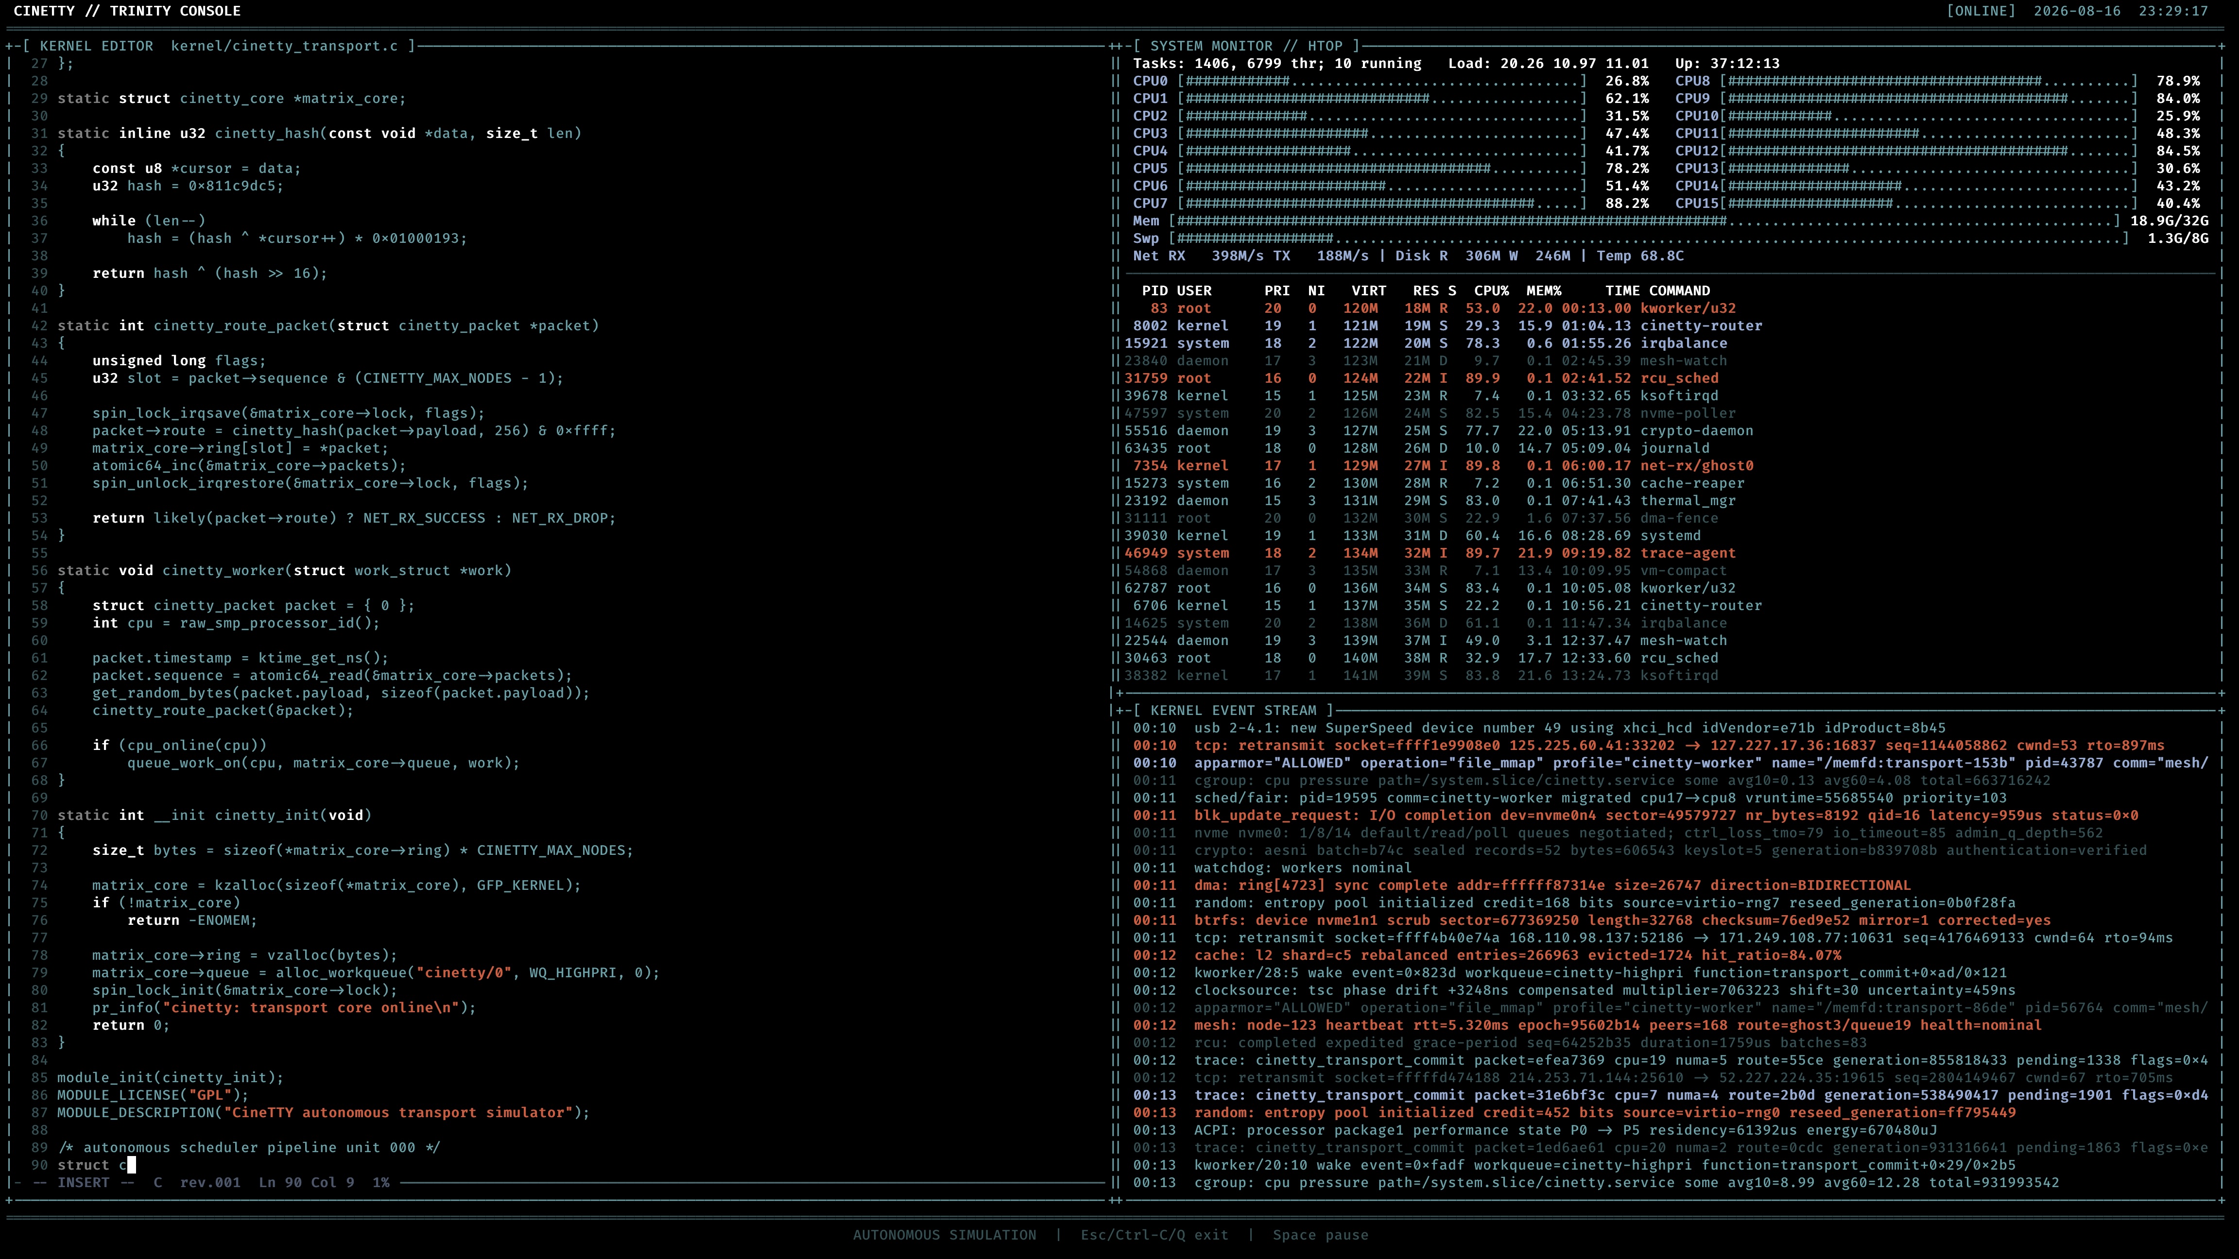2239x1259 pixels.
Task: Click the usb 2-4.1 SuperSpeed device event
Action: [x=1539, y=728]
